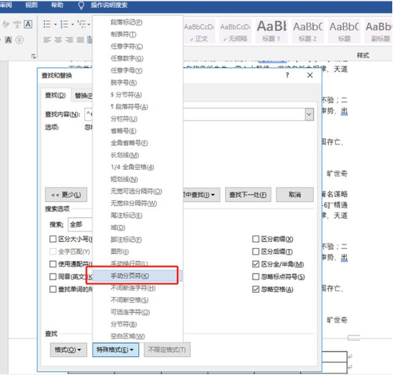Open the 格式(O) dropdown button
Viewport: 410px width, 375px height.
coord(69,350)
